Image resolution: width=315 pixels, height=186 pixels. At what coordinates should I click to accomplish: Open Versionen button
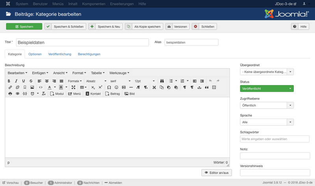(178, 26)
